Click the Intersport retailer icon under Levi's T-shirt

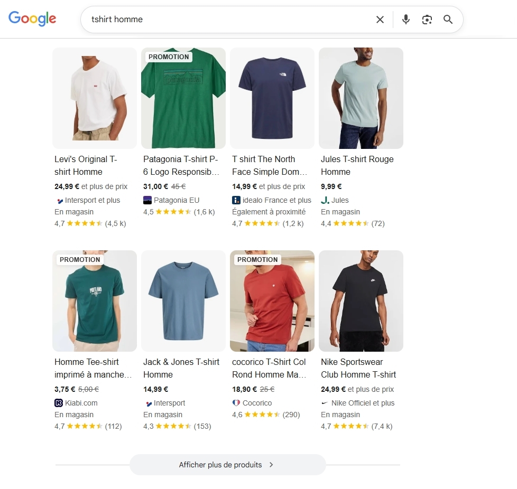[x=59, y=200]
